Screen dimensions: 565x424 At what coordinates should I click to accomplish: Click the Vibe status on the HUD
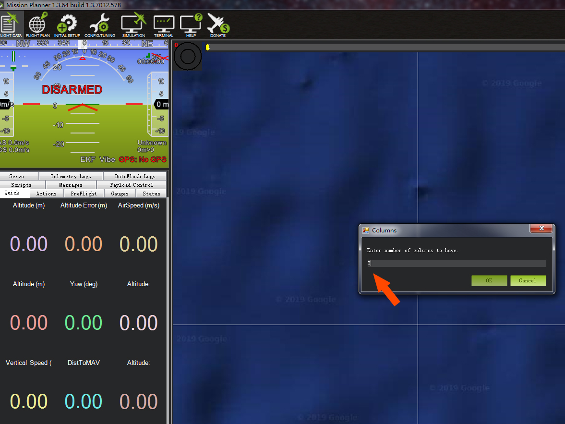[108, 159]
